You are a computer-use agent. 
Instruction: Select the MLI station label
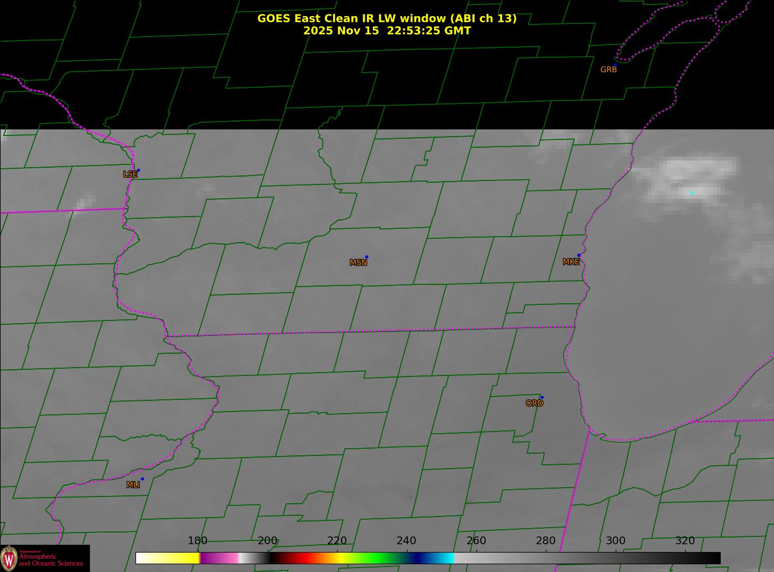coord(133,485)
